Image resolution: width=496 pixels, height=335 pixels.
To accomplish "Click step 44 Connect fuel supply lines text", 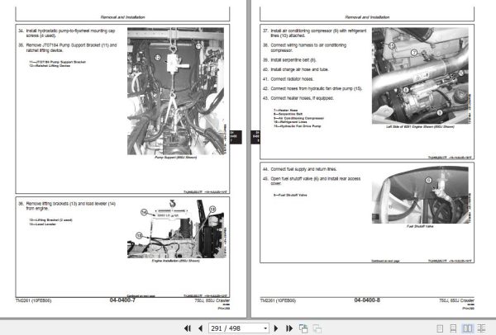I will 299,169.
